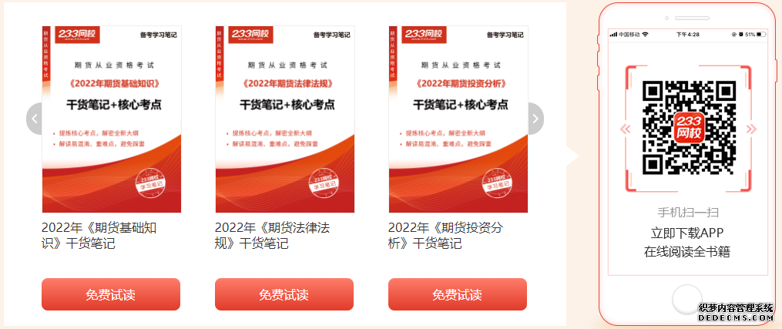Screen dimensions: 782x329
Task: Select the 期货基础知识 book cover thumbnail
Action: pyautogui.click(x=112, y=119)
